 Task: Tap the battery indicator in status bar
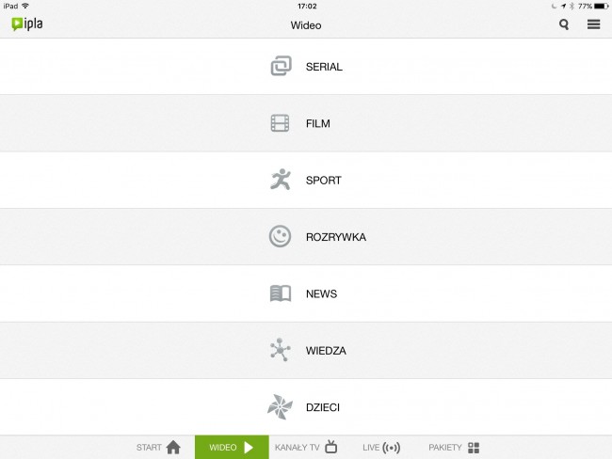click(601, 6)
